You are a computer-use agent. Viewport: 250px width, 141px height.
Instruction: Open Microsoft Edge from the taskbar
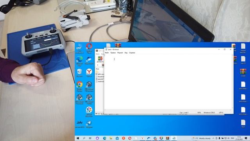(x=105, y=138)
